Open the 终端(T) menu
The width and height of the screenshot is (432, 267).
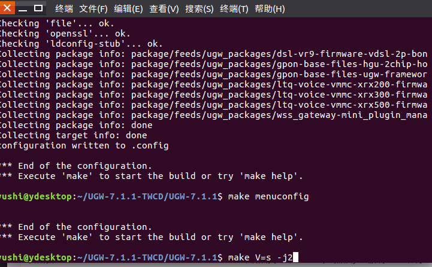tap(234, 9)
